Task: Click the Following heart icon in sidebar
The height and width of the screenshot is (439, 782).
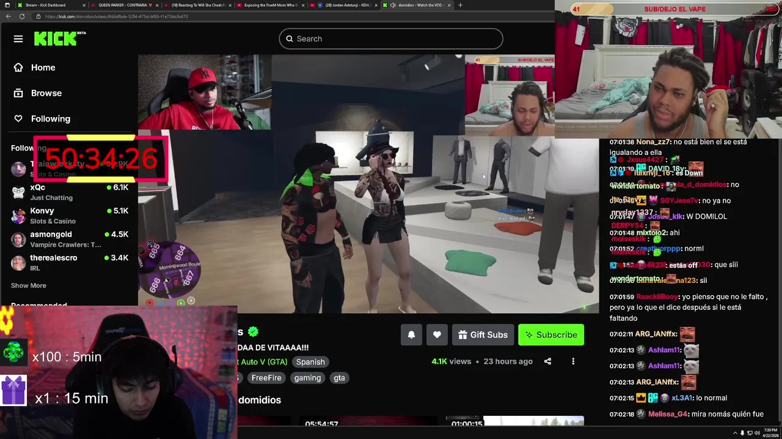Action: (18, 119)
